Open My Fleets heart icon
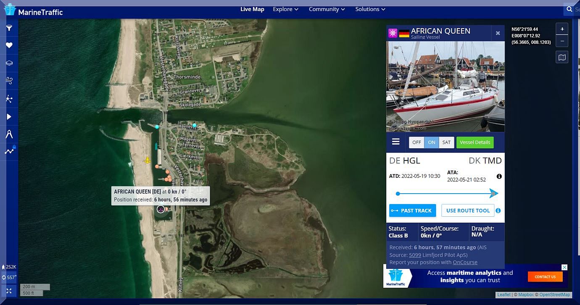Screen dimensions: 580x305 coord(9,45)
